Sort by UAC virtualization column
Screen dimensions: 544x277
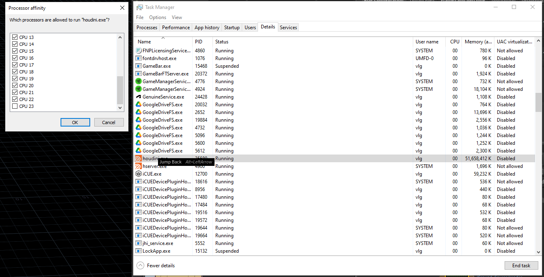click(x=514, y=41)
